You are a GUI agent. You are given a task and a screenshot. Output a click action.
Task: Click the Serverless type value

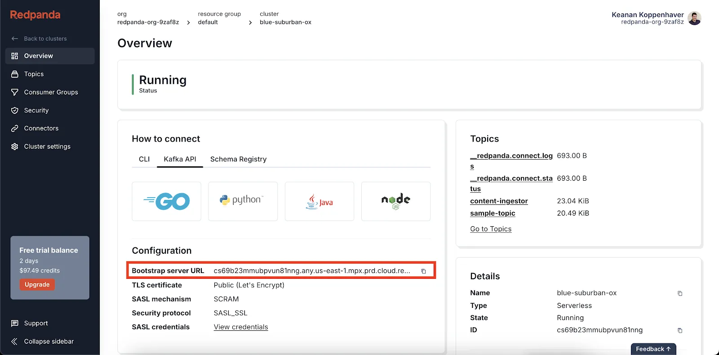click(x=574, y=306)
